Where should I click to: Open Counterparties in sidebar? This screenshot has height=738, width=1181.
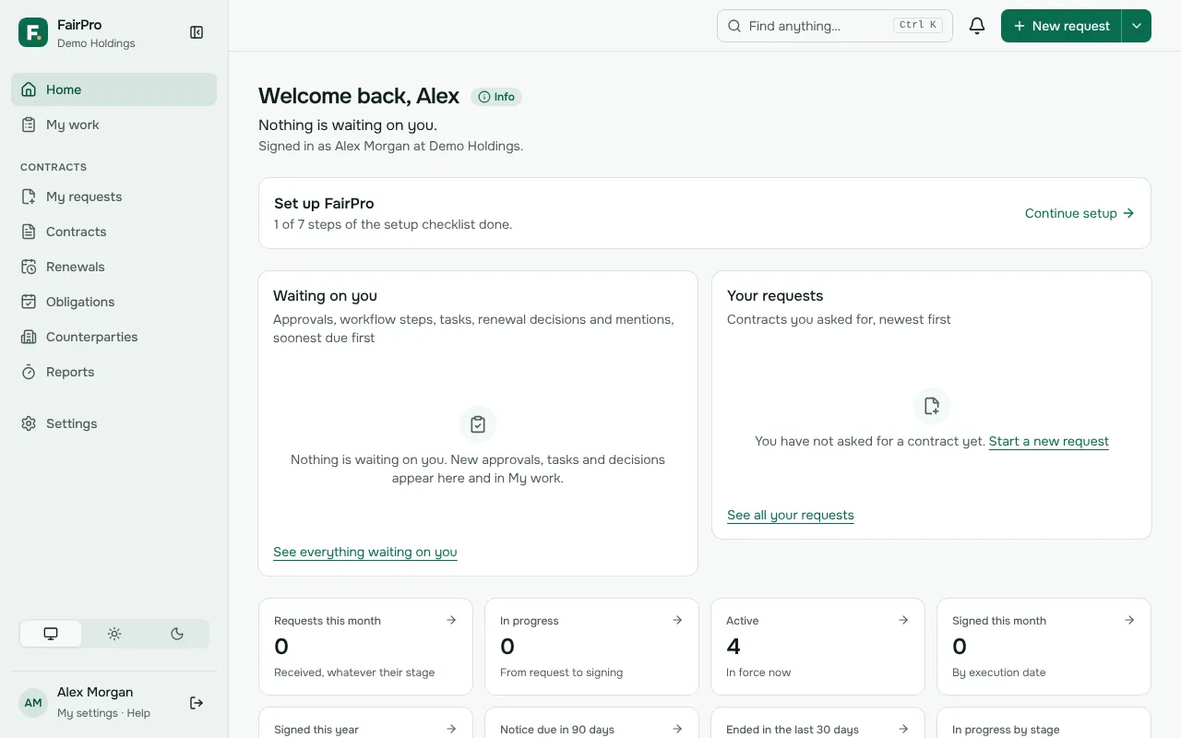point(114,337)
